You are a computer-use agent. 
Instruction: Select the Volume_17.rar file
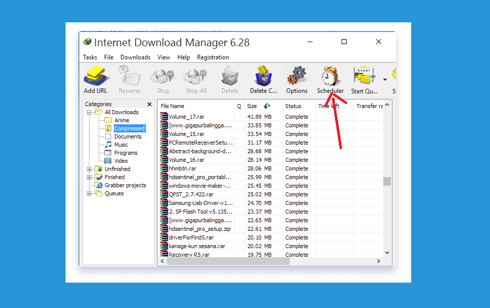187,117
